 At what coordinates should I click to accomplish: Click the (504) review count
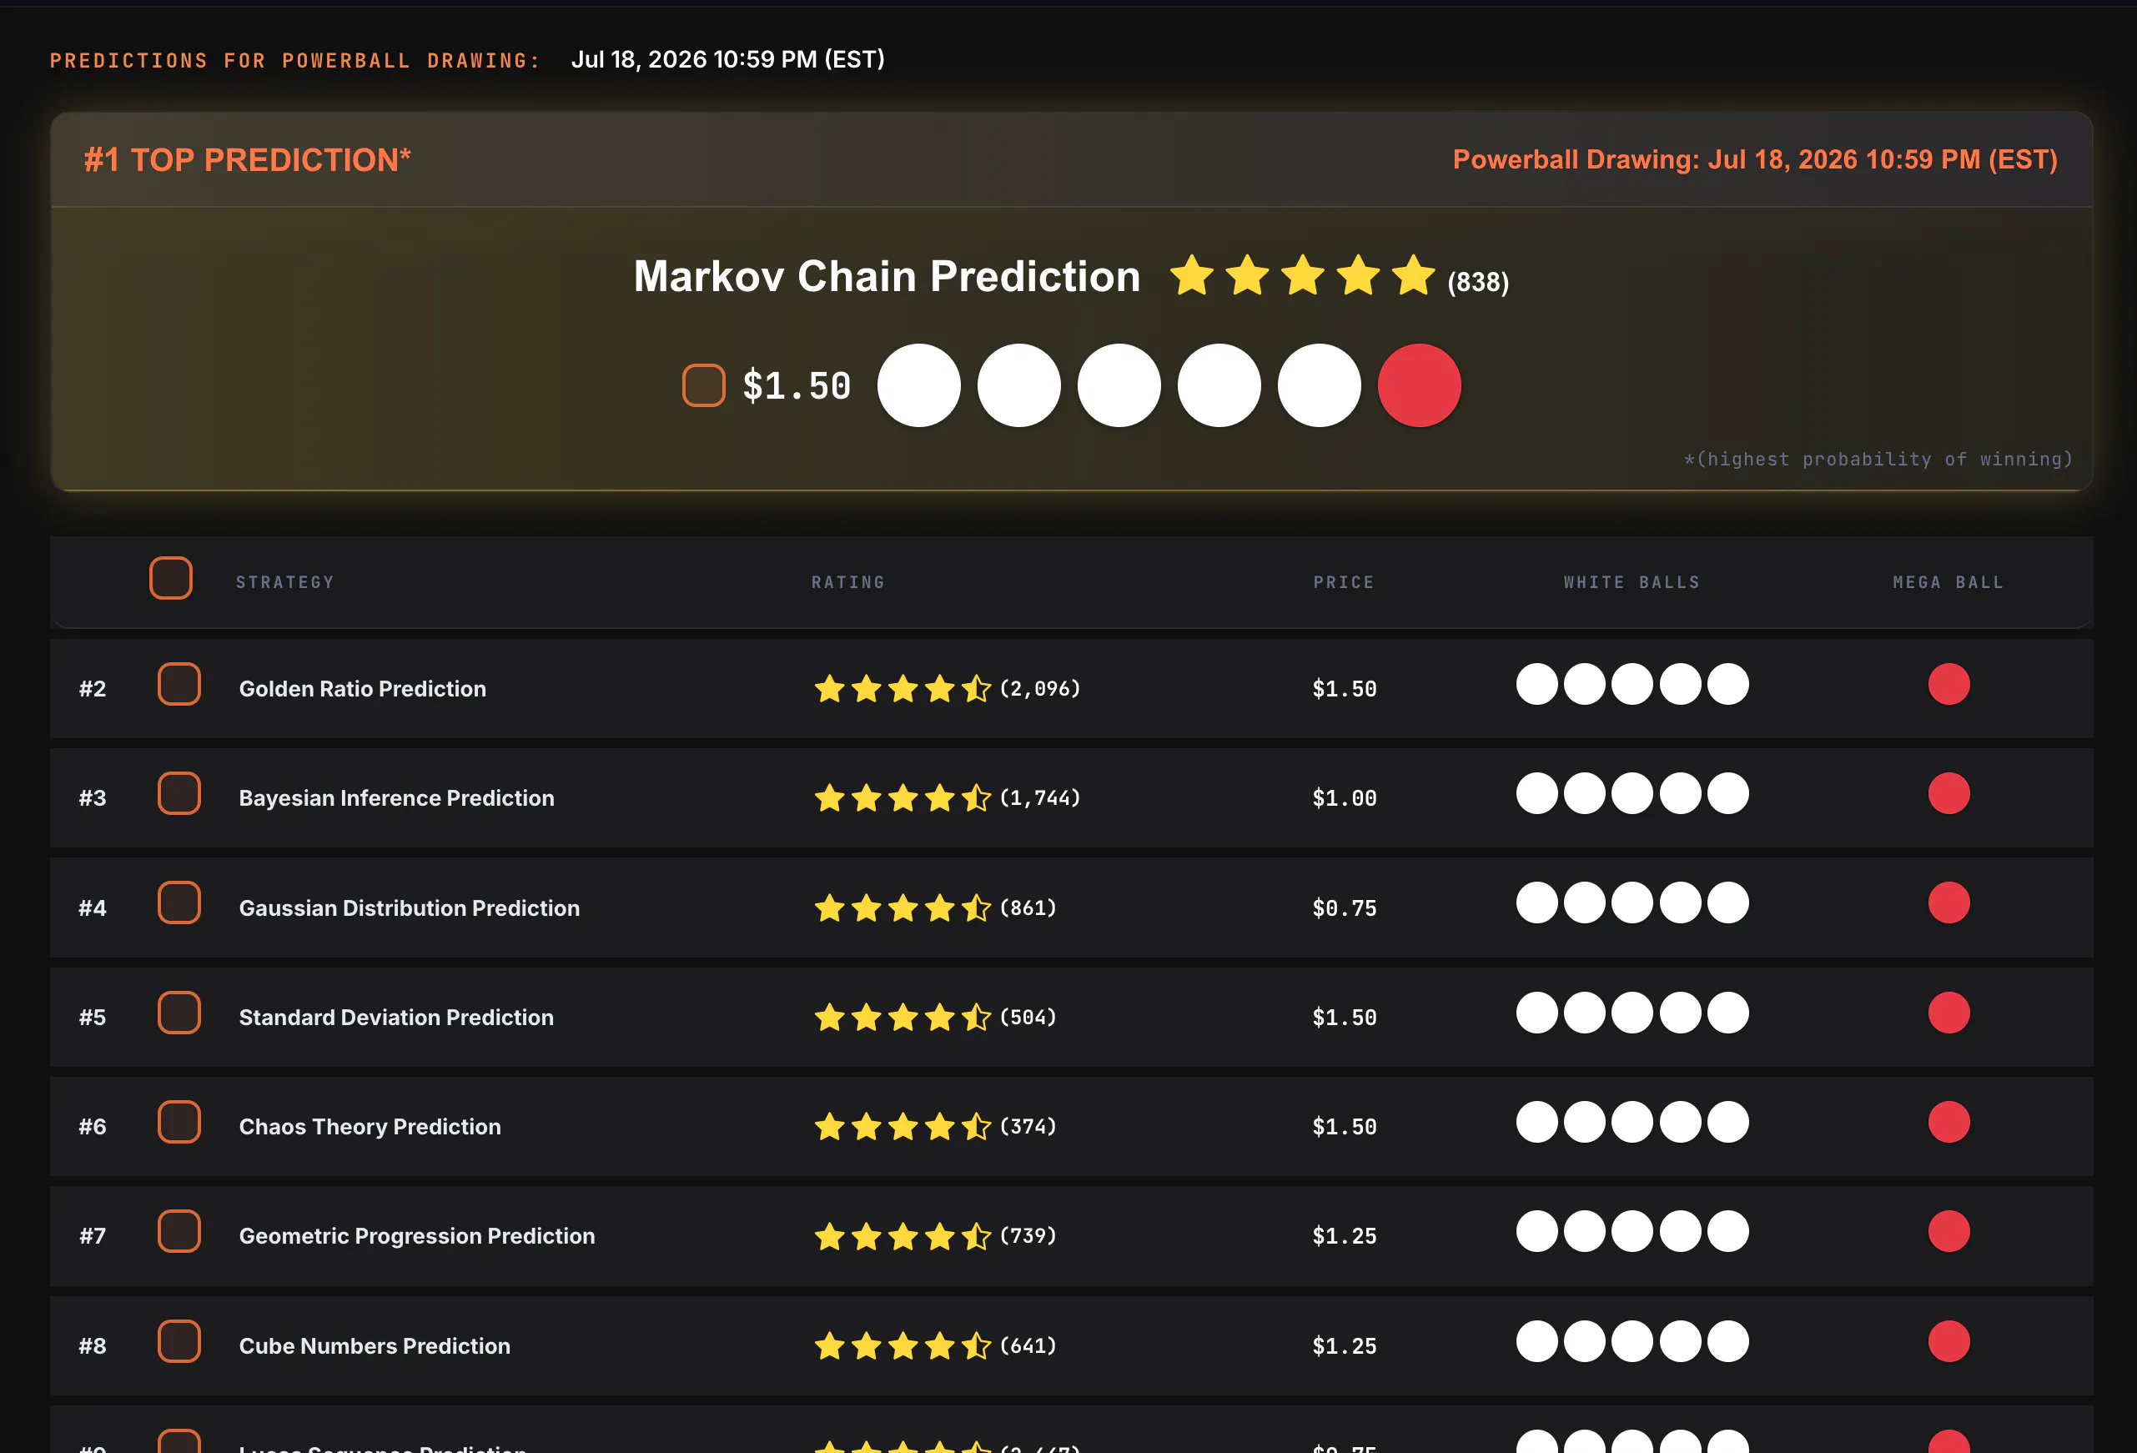tap(1028, 1017)
